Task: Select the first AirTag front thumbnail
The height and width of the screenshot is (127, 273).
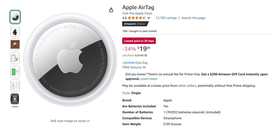Action: (15, 17)
